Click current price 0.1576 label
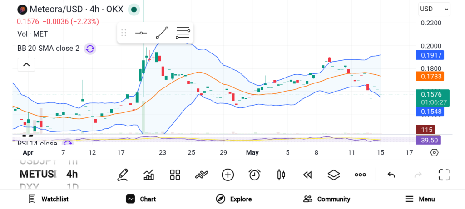The width and height of the screenshot is (465, 209). 433,98
